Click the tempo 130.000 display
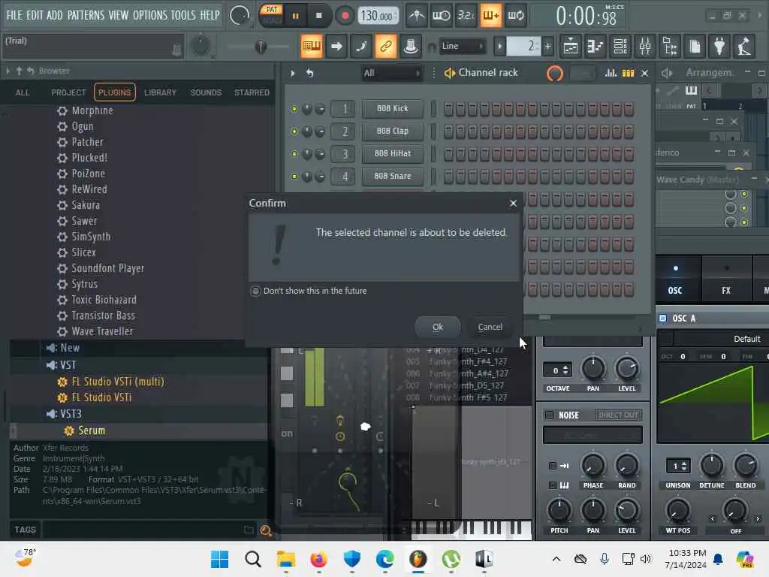Image resolution: width=769 pixels, height=577 pixels. [x=377, y=17]
